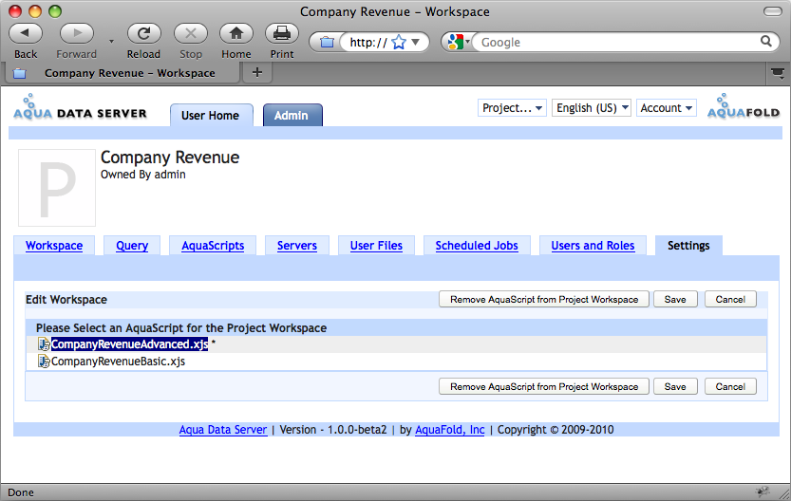Click bottom Remove AquaScript from Project Workspace button
This screenshot has width=791, height=501.
[x=544, y=386]
